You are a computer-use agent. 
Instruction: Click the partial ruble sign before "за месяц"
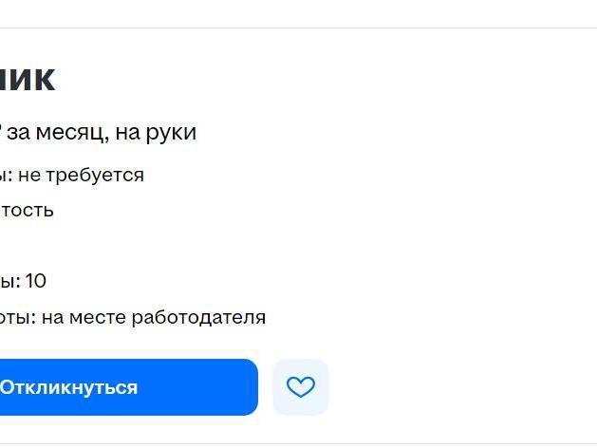coord(2,133)
